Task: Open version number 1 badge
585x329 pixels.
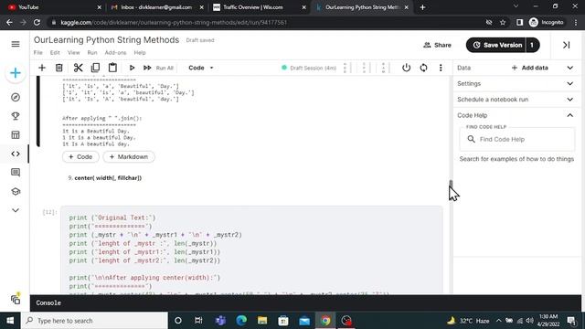Action: coord(532,45)
